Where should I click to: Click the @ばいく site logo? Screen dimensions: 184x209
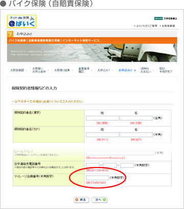pyautogui.click(x=21, y=22)
